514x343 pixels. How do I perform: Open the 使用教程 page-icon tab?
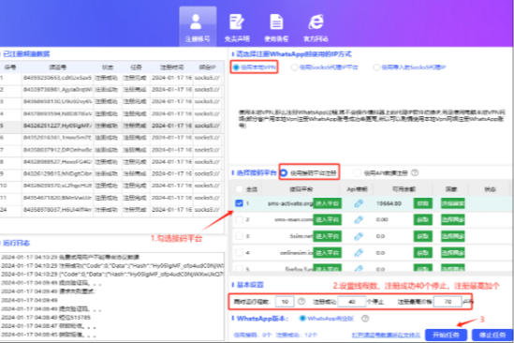276,27
